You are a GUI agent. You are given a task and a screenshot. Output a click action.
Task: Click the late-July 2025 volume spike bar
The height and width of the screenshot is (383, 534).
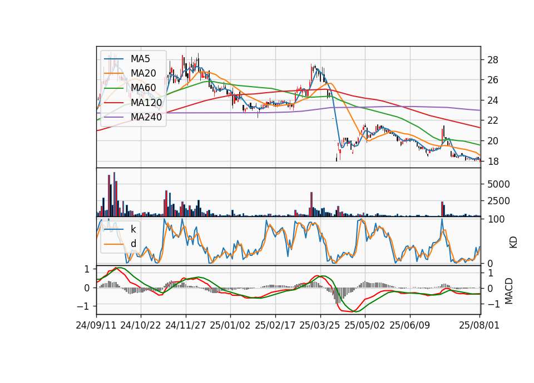pos(442,209)
